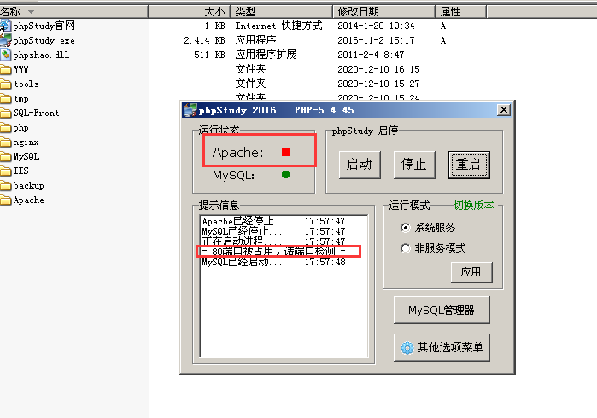Click the gear icon on 其他选项菜单
This screenshot has width=597, height=418.
(407, 348)
